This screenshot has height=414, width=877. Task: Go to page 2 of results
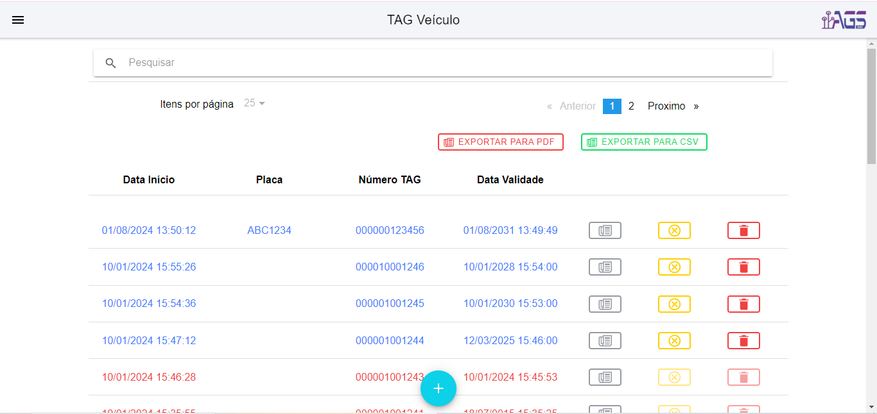click(631, 106)
